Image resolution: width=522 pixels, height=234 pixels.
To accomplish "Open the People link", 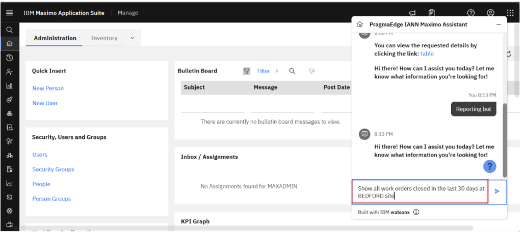I will pyautogui.click(x=41, y=184).
